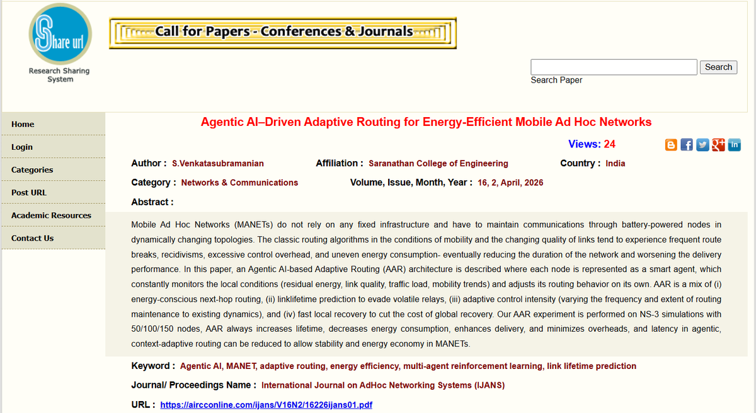Click the Views: 24 counter

[x=592, y=144]
